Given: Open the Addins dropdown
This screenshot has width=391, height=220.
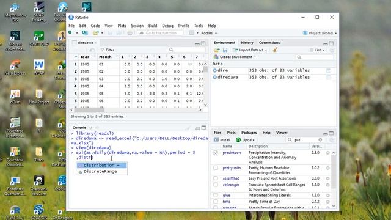Looking at the screenshot, I should 209,33.
